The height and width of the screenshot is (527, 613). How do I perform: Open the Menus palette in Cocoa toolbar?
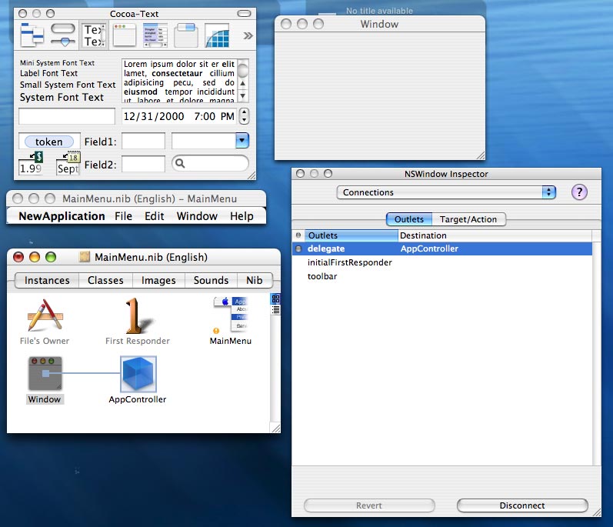pos(32,35)
